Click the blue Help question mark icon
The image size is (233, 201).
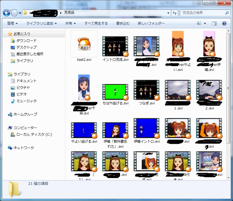tap(224, 23)
